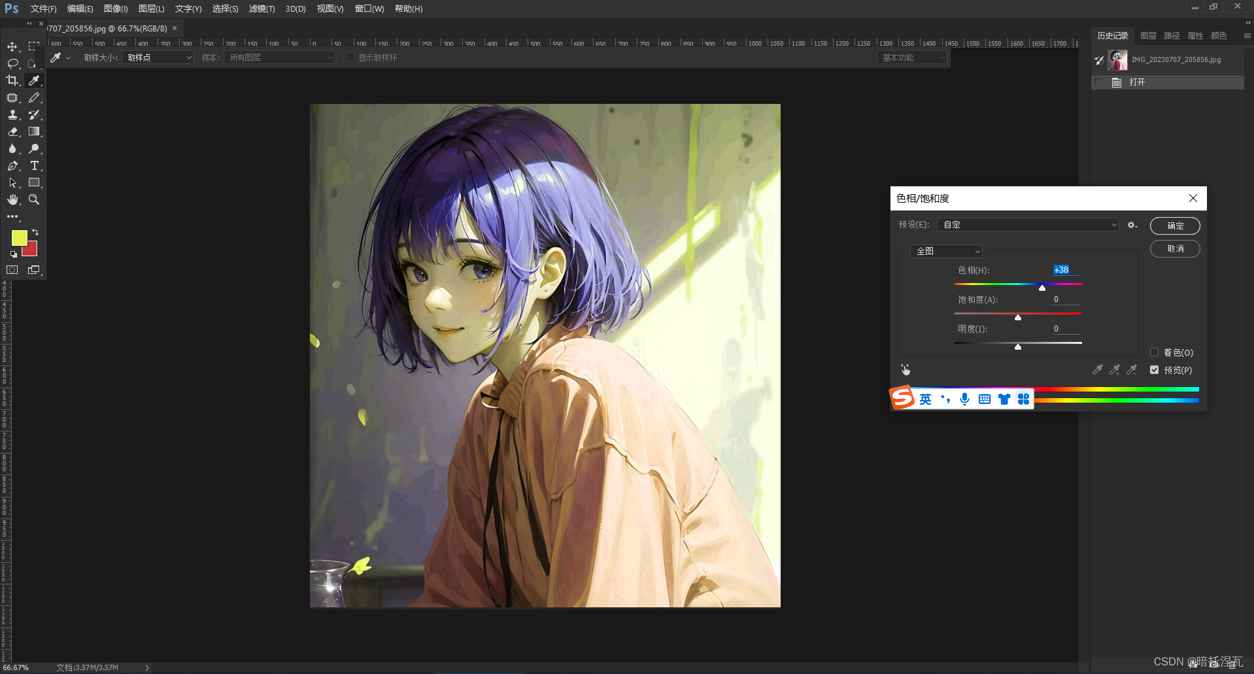Open the 基本功能 workspace dropdown
The height and width of the screenshot is (674, 1254).
(x=912, y=58)
